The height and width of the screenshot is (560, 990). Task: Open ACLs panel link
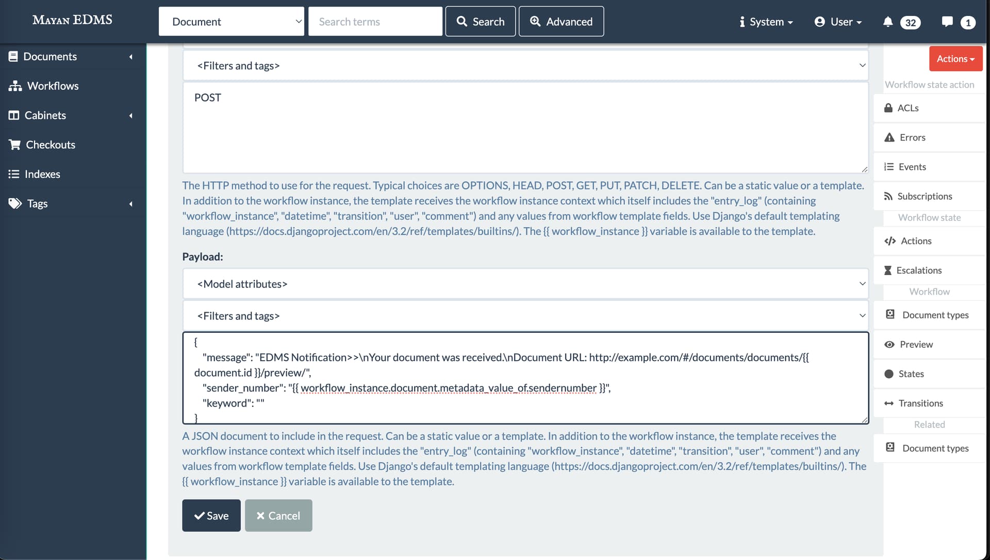[x=930, y=108]
